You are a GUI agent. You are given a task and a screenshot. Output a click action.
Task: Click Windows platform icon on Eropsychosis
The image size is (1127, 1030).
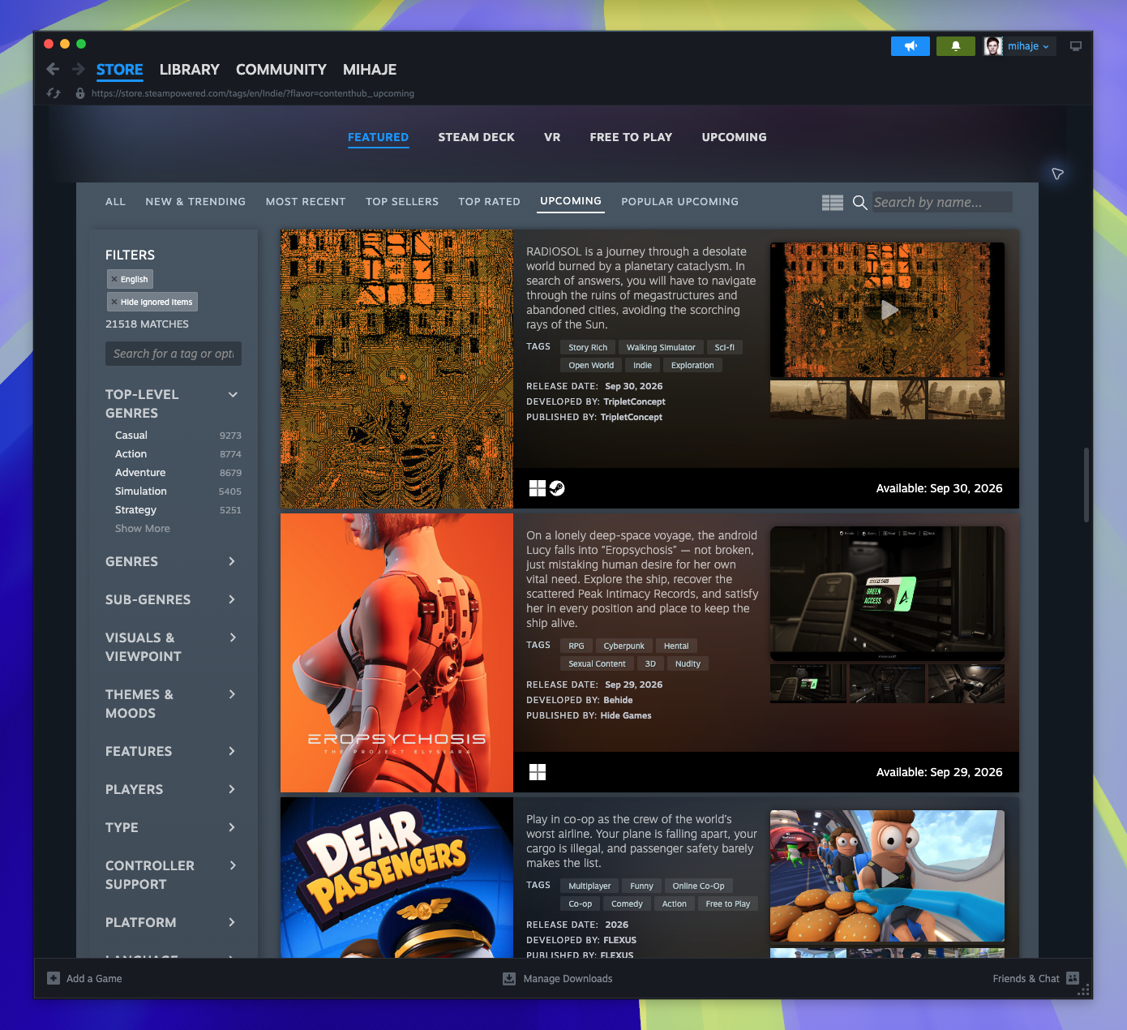pos(538,772)
